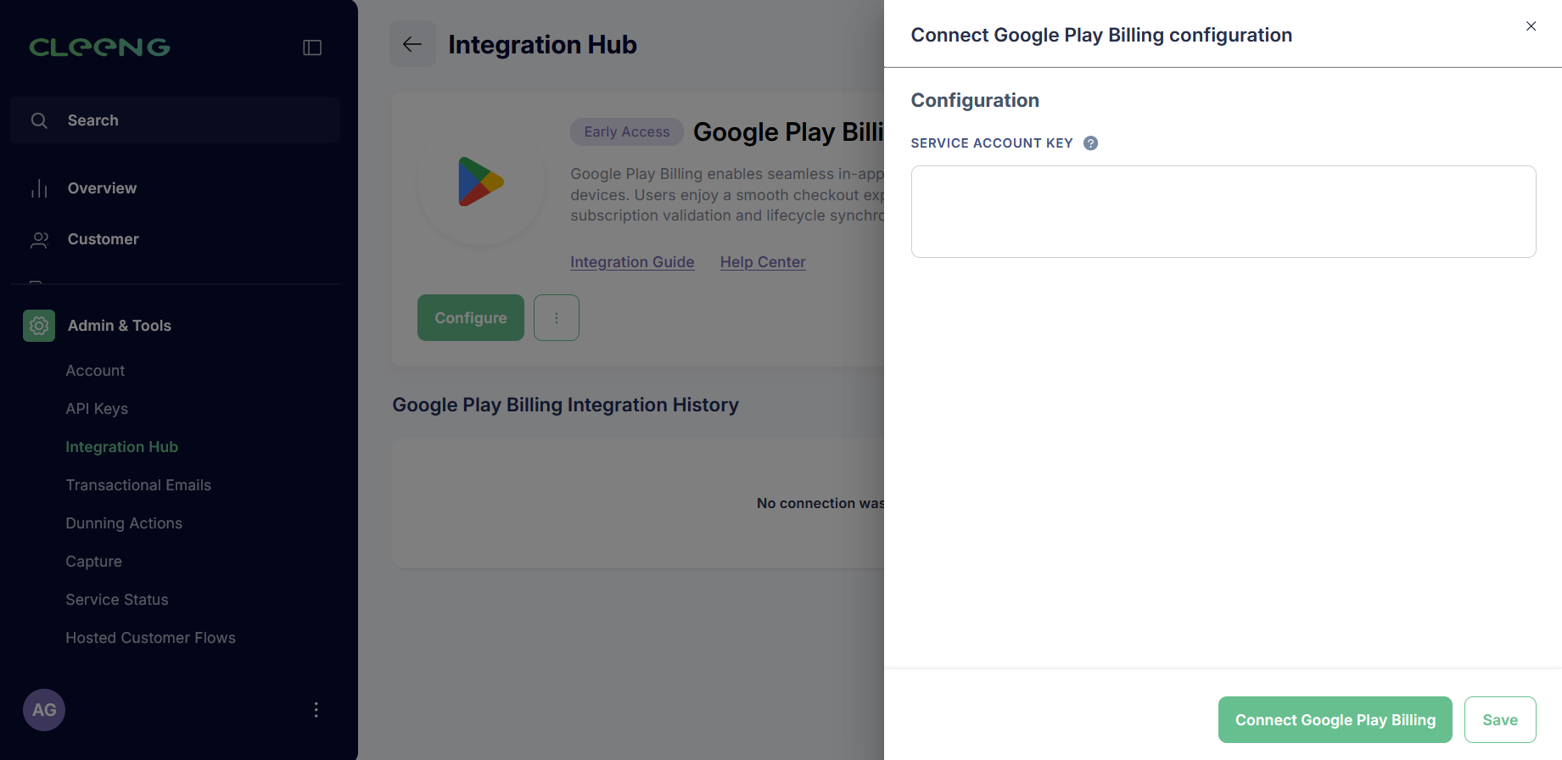Click Connect Google Play Billing configuration title
The width and height of the screenshot is (1562, 760).
pyautogui.click(x=1101, y=35)
